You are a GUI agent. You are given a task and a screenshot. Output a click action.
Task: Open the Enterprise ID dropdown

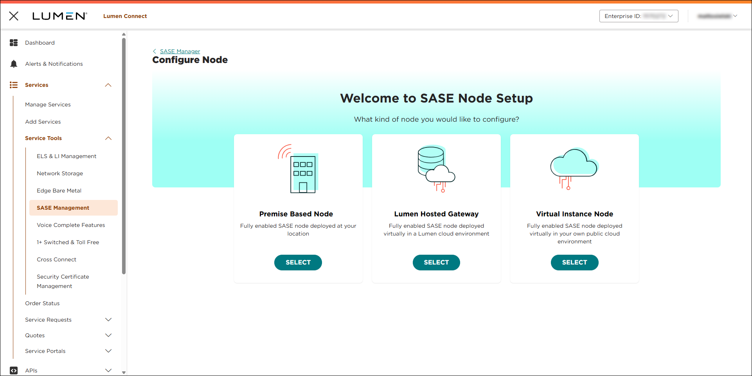[x=639, y=16]
